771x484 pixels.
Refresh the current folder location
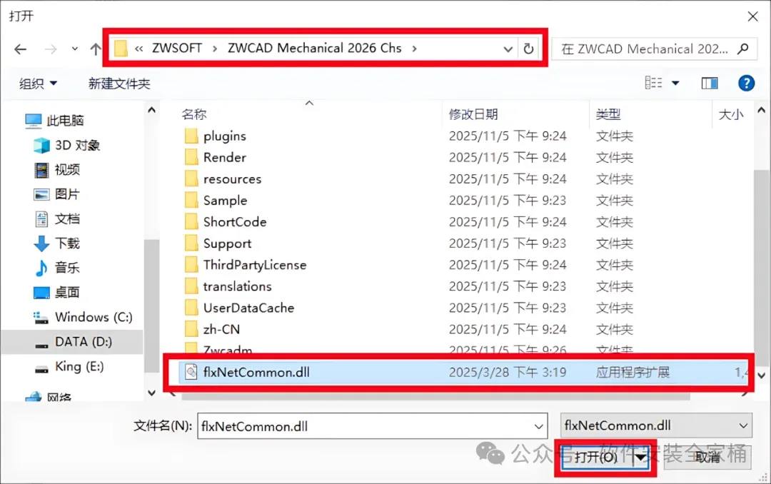[x=528, y=49]
